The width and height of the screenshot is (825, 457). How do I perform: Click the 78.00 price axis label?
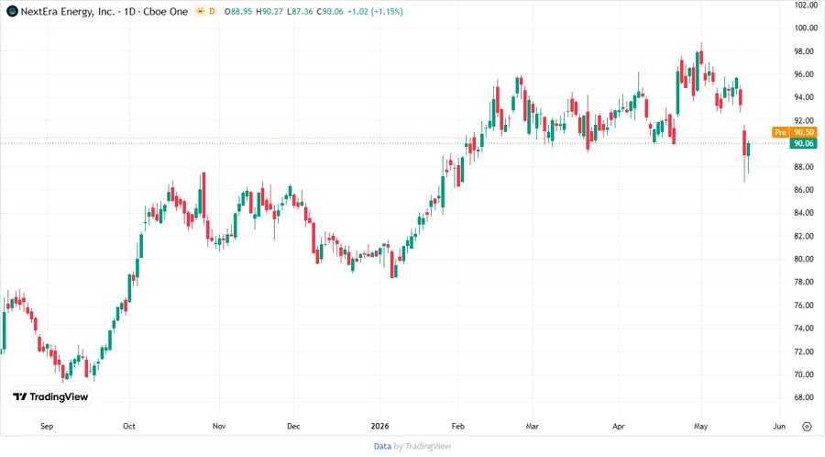pyautogui.click(x=803, y=283)
